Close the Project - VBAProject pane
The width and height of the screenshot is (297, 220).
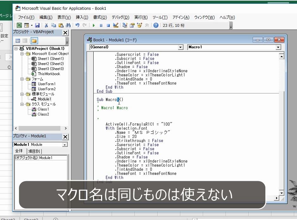pyautogui.click(x=65, y=33)
